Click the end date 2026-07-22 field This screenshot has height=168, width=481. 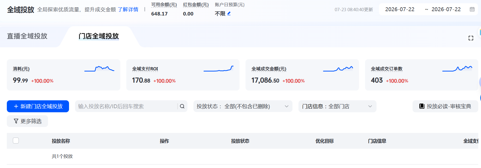(446, 9)
